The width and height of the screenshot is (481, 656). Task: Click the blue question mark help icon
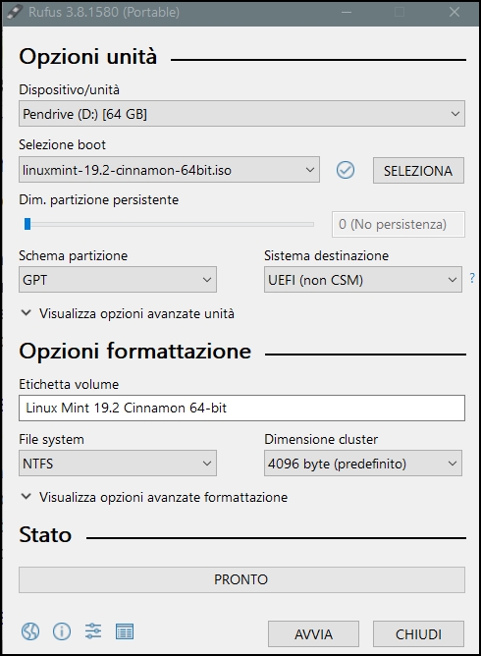click(x=472, y=278)
